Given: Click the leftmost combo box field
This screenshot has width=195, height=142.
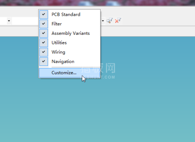Looking at the screenshot, I should (x=3, y=21).
